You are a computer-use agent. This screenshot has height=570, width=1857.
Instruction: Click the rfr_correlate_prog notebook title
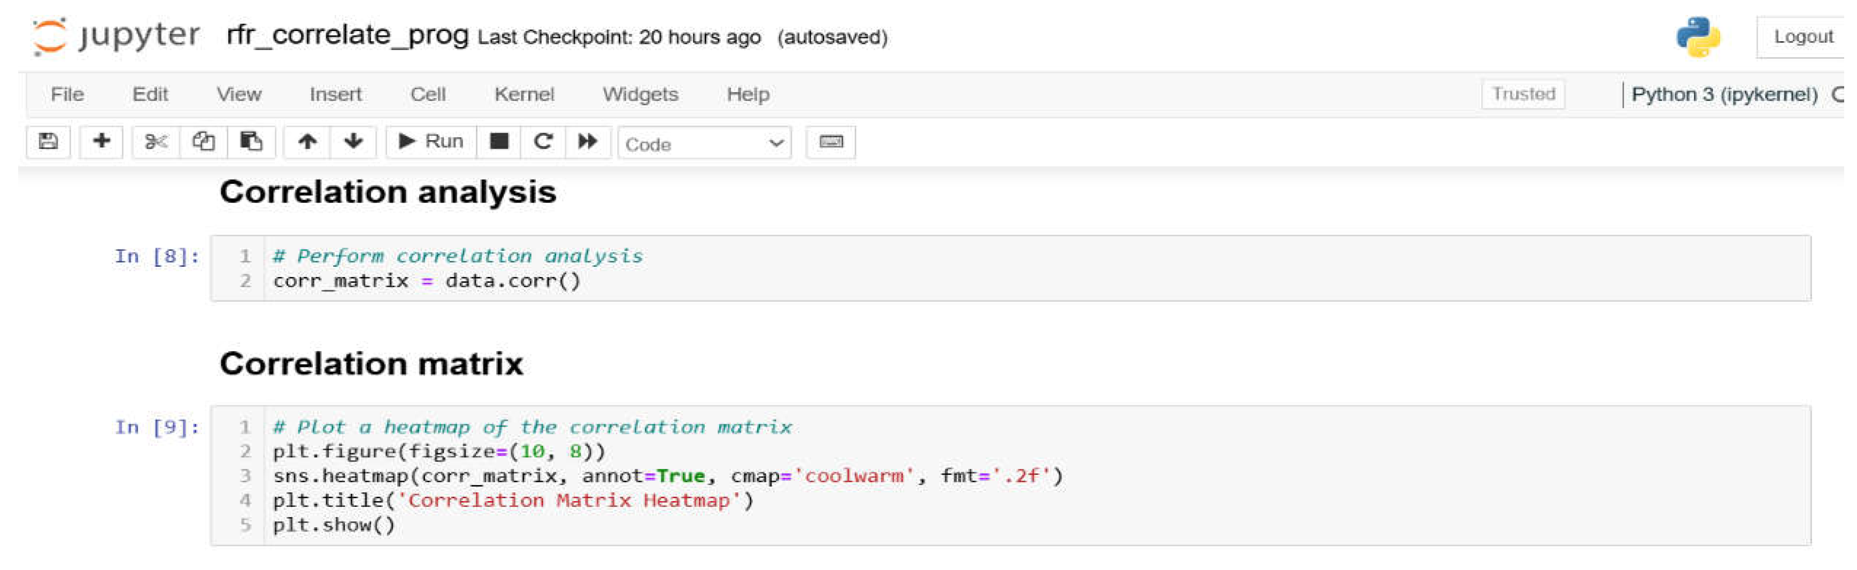[348, 35]
